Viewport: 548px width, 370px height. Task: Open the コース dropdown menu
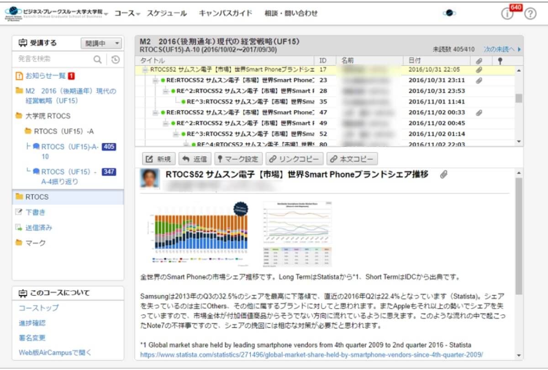[127, 14]
